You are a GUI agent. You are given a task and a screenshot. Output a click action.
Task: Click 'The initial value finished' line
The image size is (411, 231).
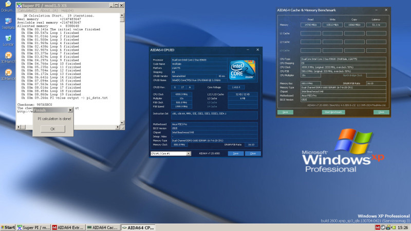(61, 29)
